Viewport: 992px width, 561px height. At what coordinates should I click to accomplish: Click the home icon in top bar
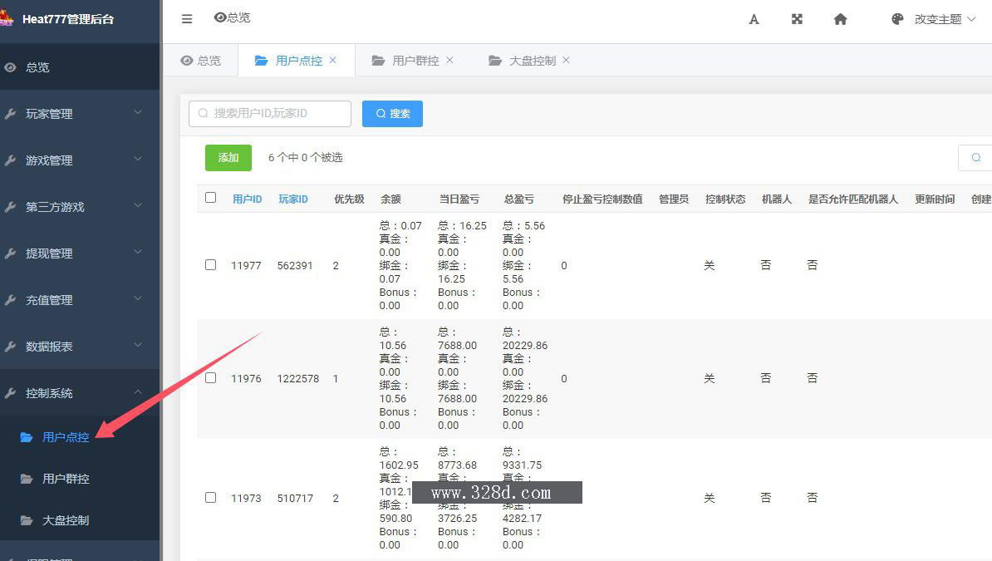pos(840,19)
